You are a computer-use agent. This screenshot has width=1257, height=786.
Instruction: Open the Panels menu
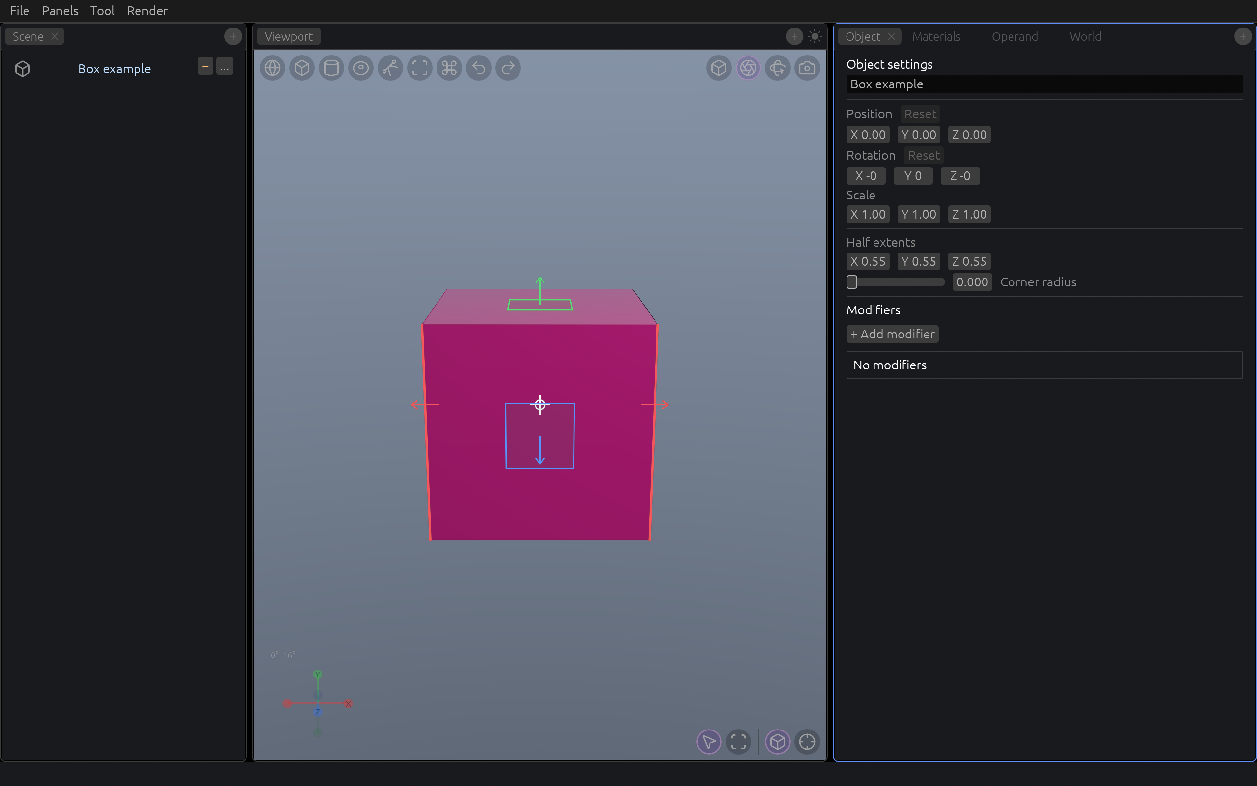[60, 11]
